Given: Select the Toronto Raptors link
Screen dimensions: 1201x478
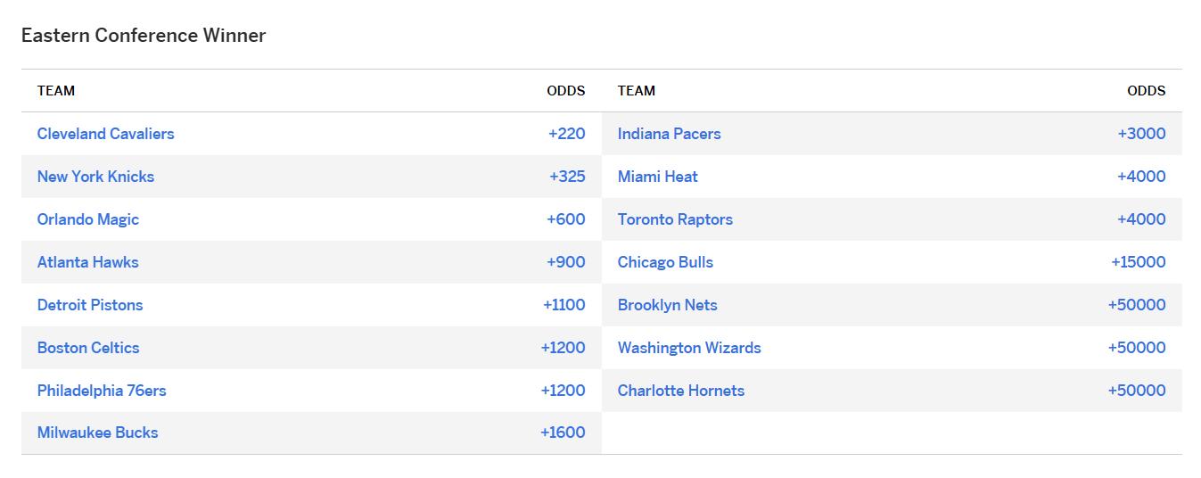Looking at the screenshot, I should click(x=675, y=219).
